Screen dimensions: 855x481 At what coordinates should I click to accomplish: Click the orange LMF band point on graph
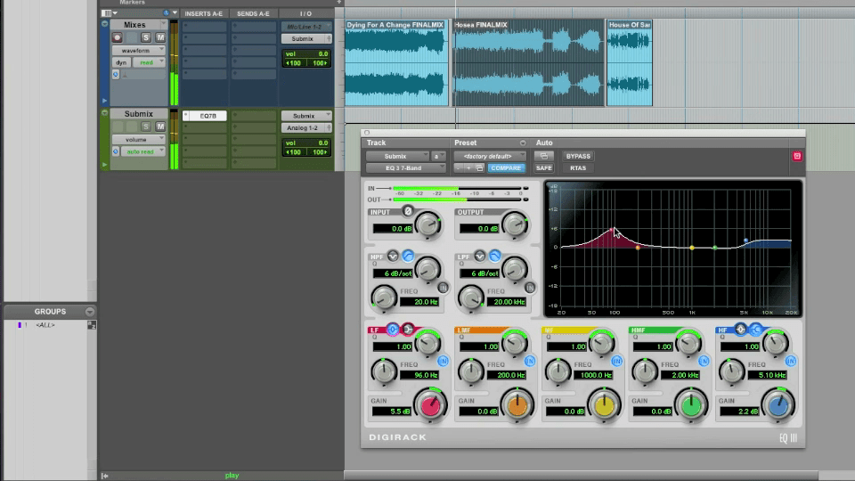(x=638, y=248)
